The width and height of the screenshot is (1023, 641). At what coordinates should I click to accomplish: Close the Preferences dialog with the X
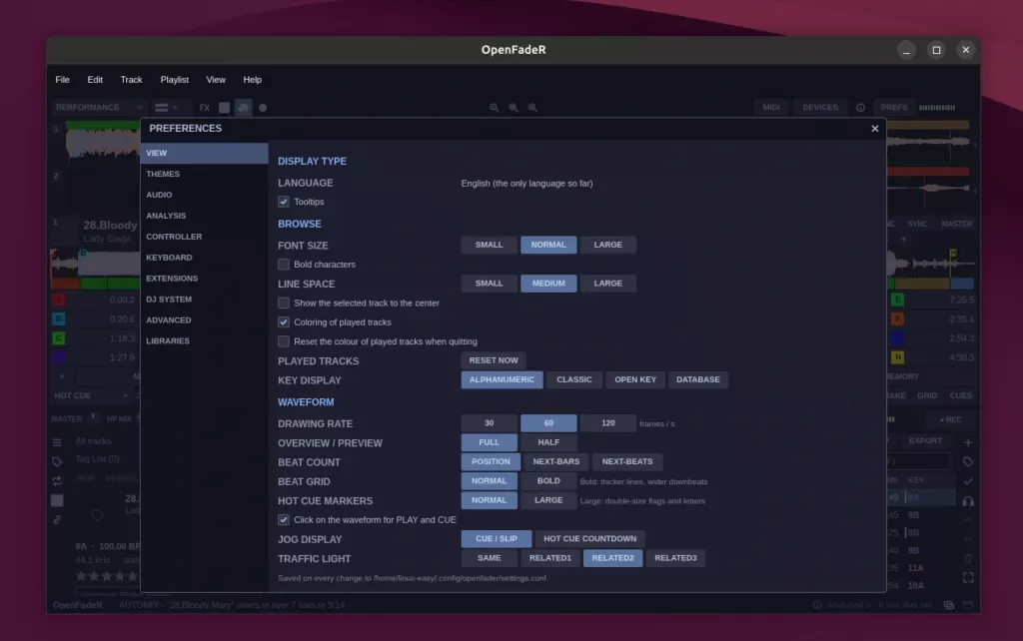coord(875,129)
